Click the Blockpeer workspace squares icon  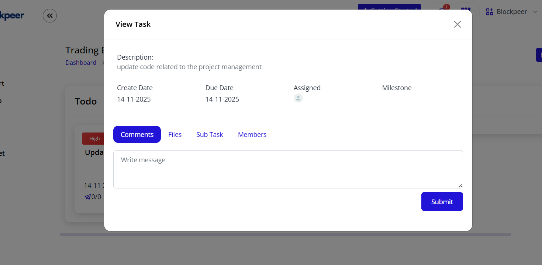coord(489,11)
